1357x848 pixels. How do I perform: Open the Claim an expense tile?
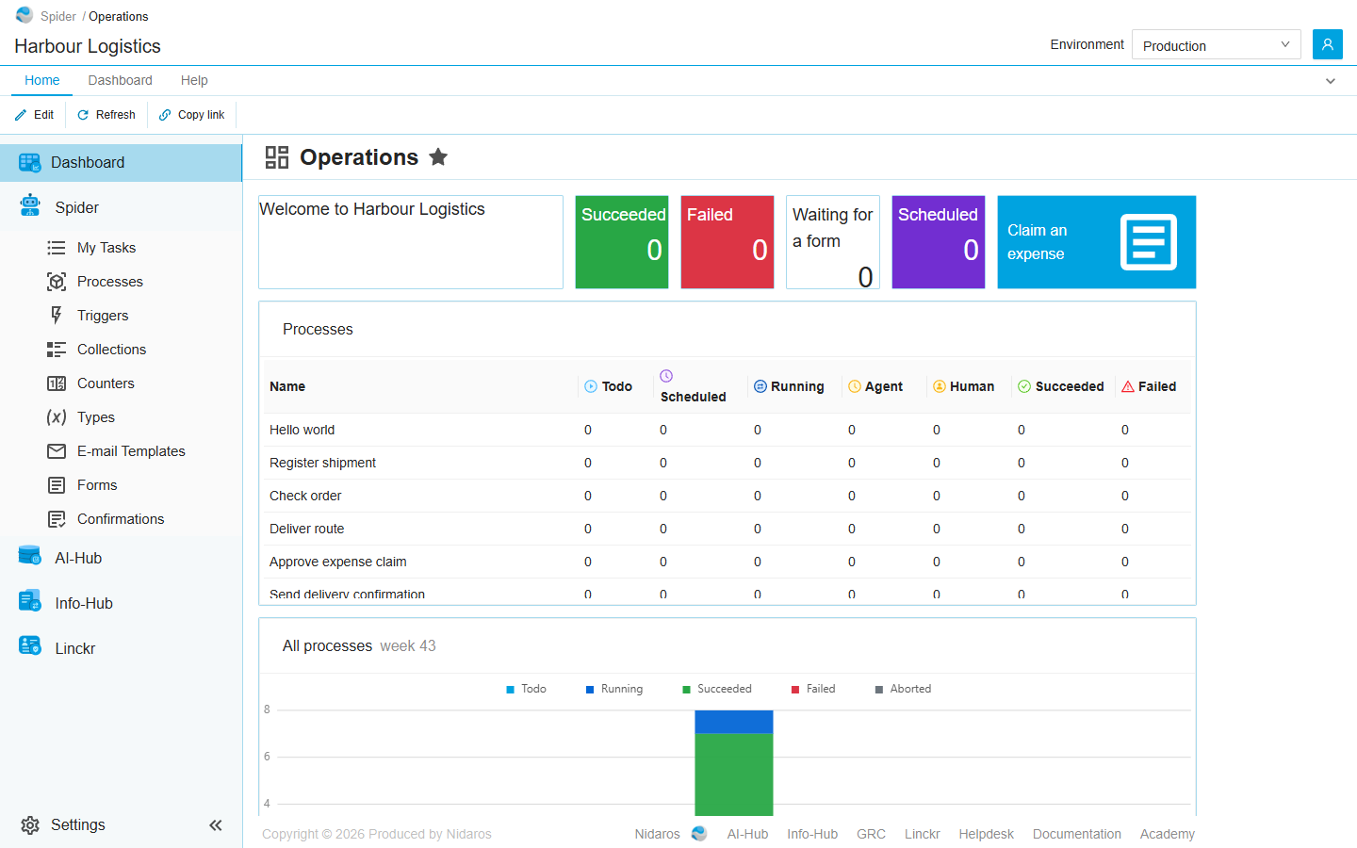click(1097, 242)
